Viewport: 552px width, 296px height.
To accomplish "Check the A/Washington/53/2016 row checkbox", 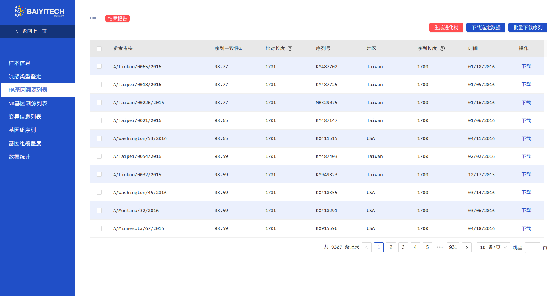I will [x=99, y=138].
